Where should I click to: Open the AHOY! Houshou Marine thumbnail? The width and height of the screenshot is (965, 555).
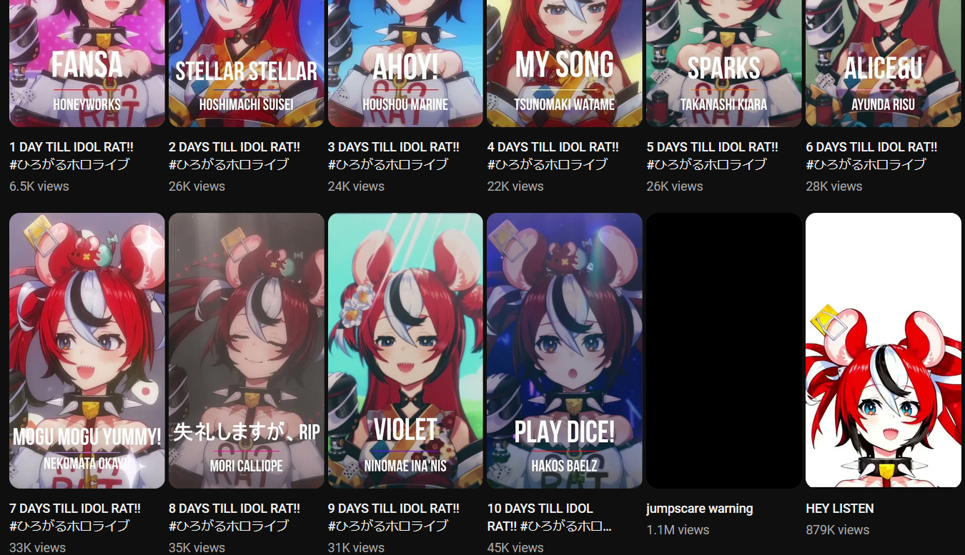tap(405, 64)
